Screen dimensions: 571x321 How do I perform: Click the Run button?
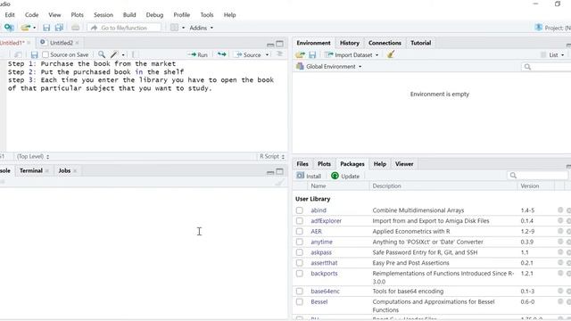(x=198, y=54)
